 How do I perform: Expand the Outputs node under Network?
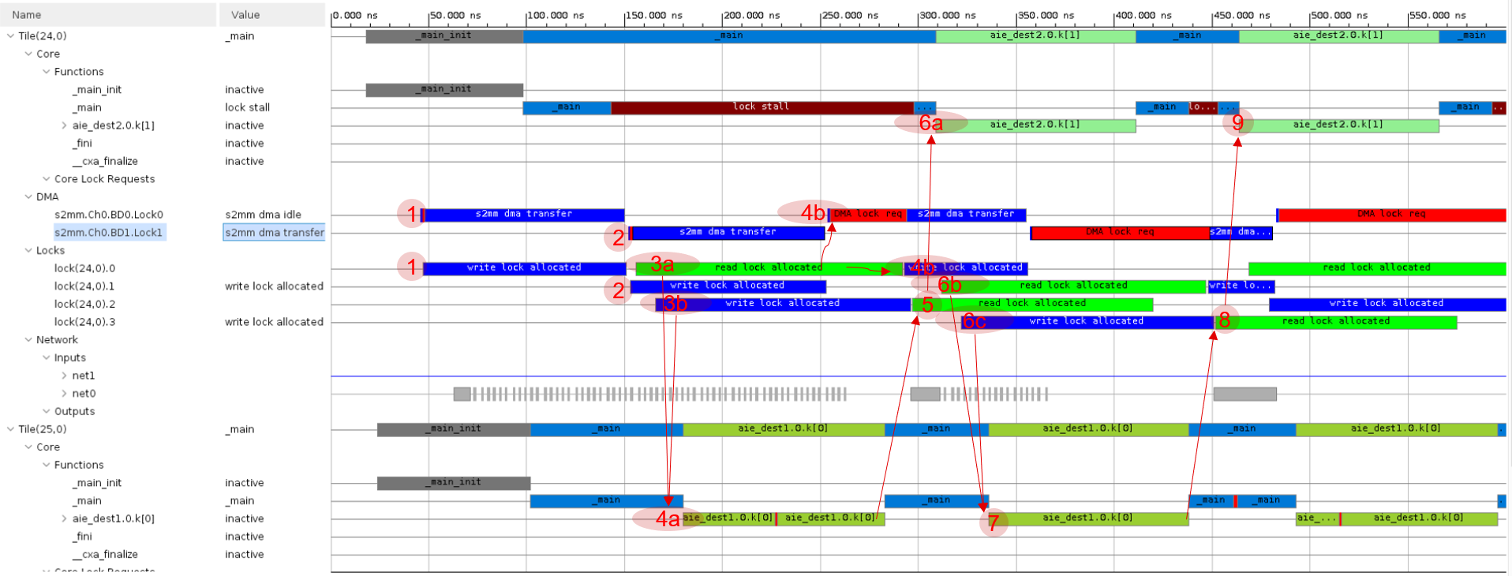[47, 412]
